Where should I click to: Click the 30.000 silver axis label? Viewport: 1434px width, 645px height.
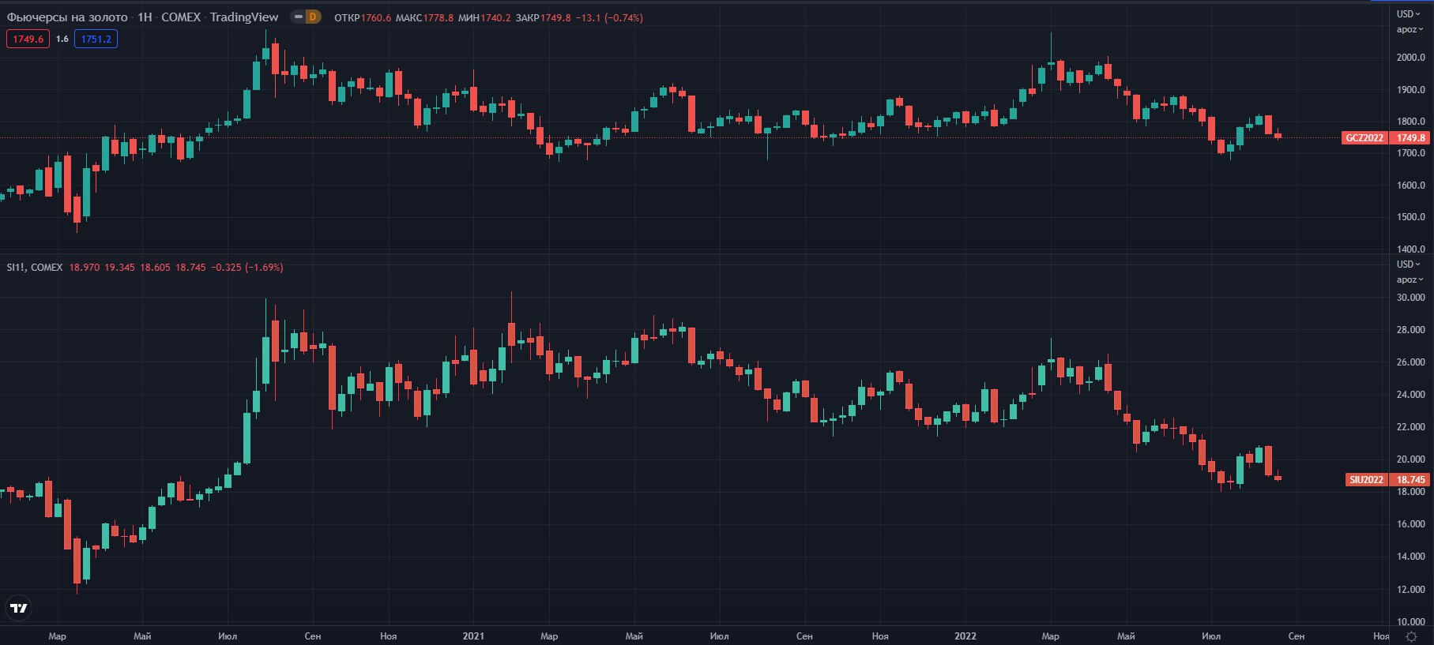[x=1411, y=298]
